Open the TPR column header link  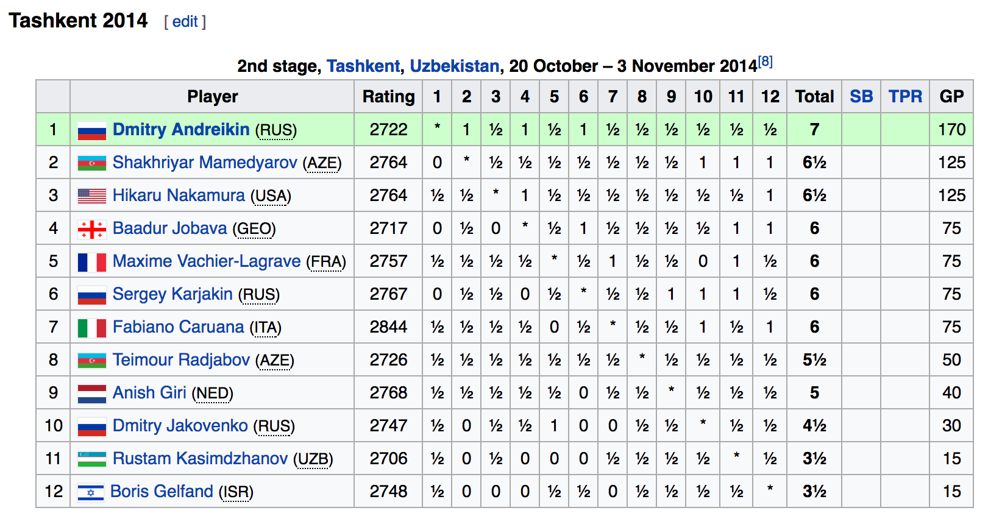[905, 96]
